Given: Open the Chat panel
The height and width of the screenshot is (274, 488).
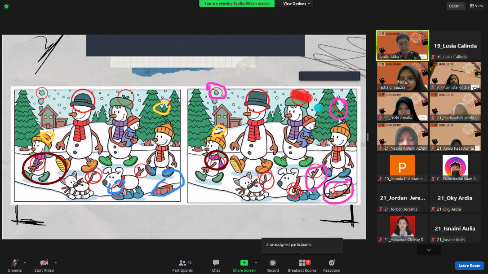Looking at the screenshot, I should (x=216, y=266).
